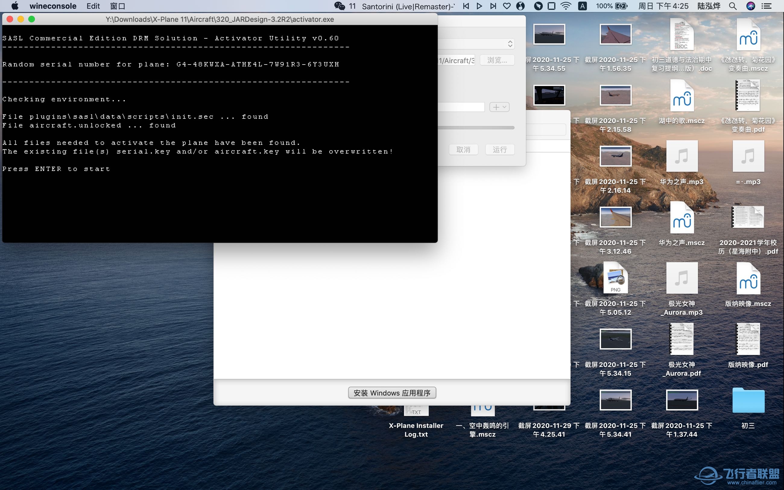Select 华为之声.mp3 file icon
784x490 pixels.
point(682,156)
